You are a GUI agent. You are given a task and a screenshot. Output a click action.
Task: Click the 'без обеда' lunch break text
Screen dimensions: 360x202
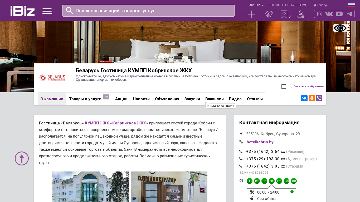point(267,199)
